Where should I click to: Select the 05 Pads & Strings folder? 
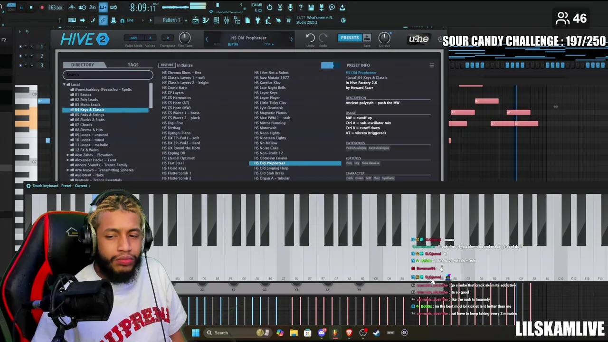pyautogui.click(x=89, y=114)
